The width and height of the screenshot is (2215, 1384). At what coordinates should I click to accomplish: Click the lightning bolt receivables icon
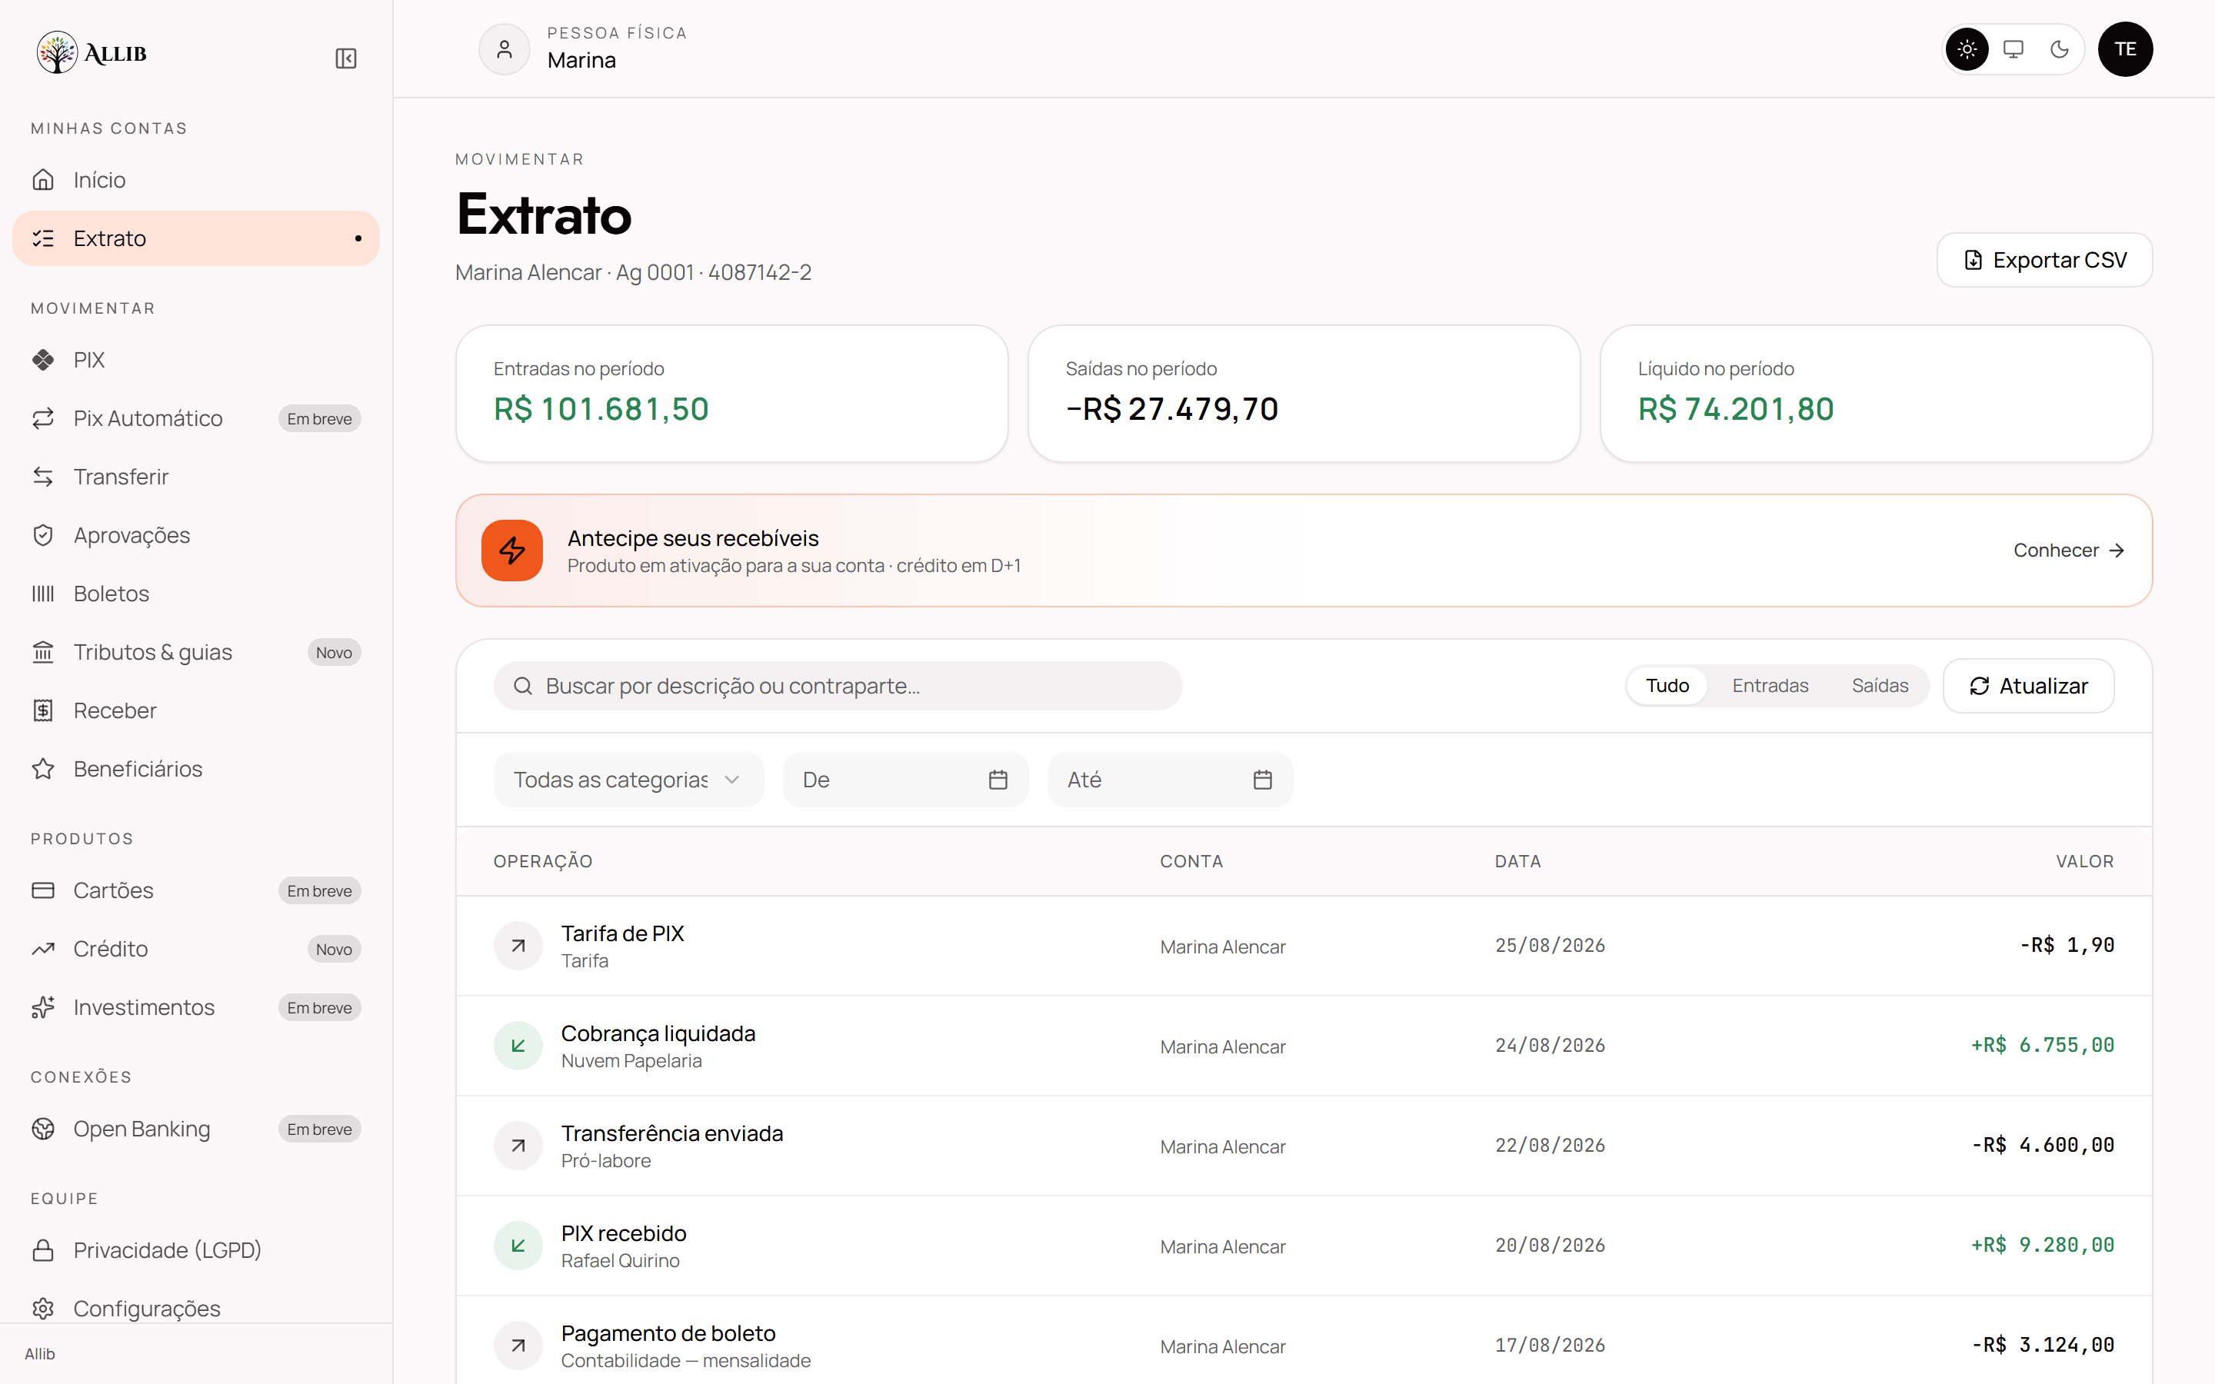pos(511,551)
